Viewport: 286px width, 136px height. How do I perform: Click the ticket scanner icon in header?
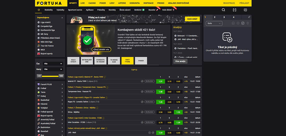[x=235, y=10]
